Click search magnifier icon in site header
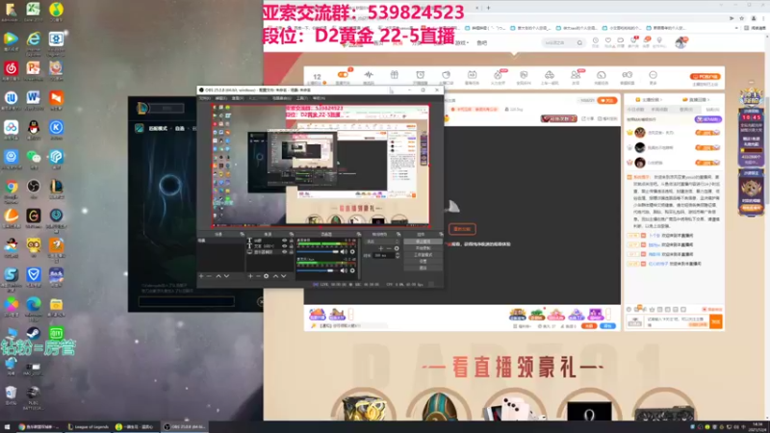This screenshot has width=770, height=433. [580, 42]
